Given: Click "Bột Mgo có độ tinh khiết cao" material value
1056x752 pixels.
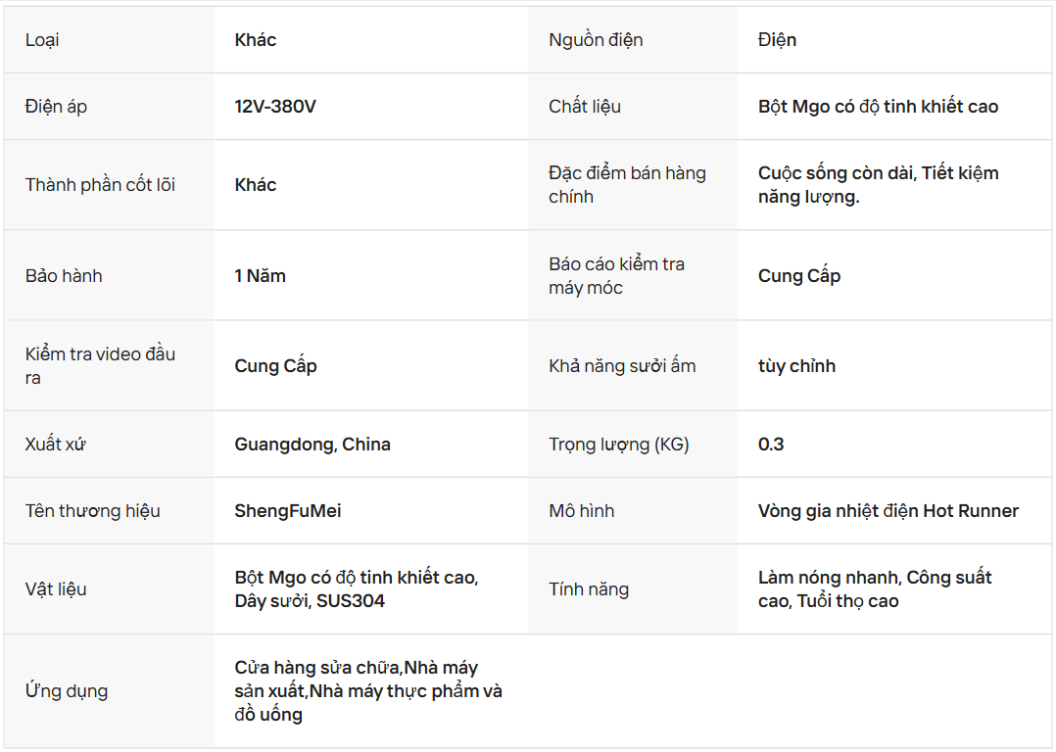Looking at the screenshot, I should point(878,107).
